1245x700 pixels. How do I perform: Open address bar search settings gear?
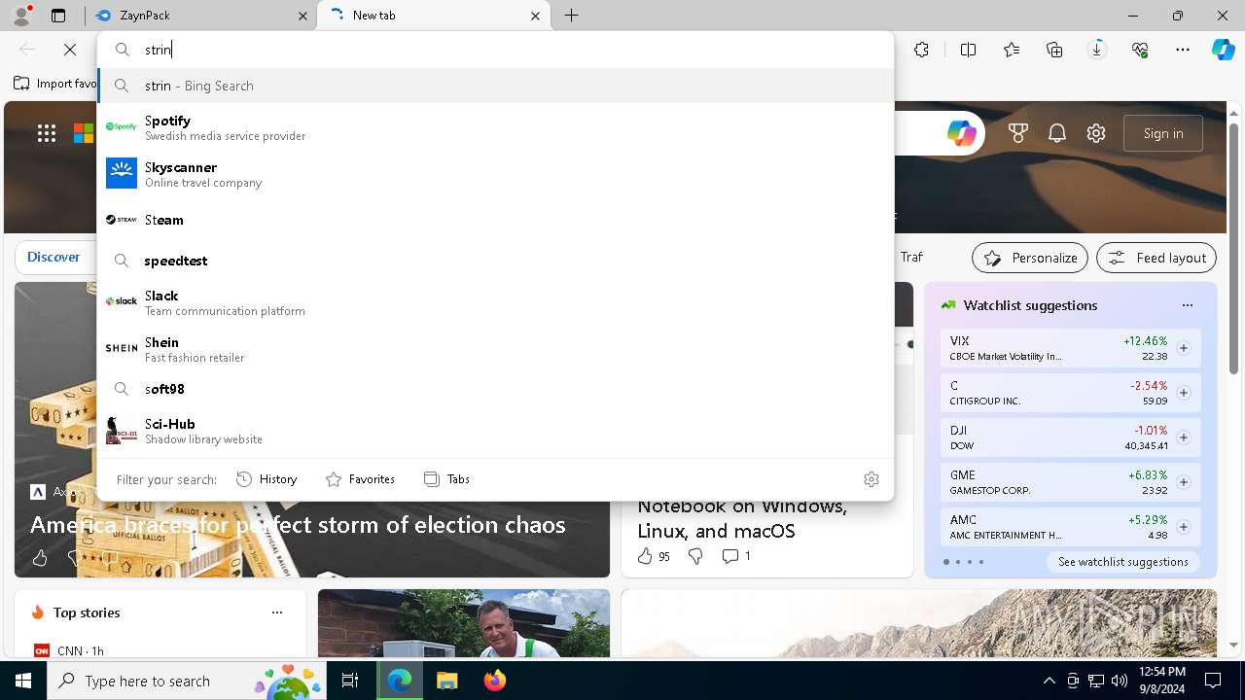tap(871, 479)
